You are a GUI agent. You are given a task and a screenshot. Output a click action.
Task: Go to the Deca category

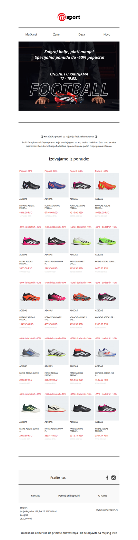point(82,35)
